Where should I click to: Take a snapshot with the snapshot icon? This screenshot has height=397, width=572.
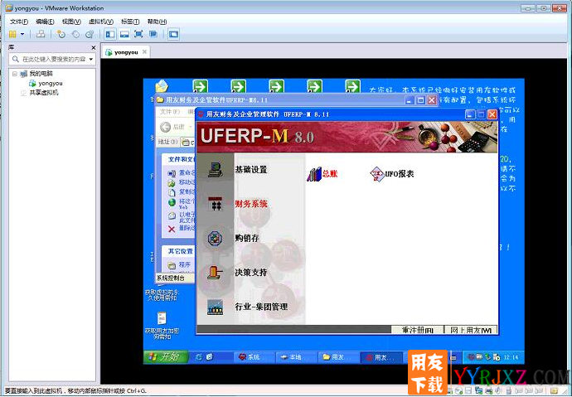pyautogui.click(x=61, y=34)
